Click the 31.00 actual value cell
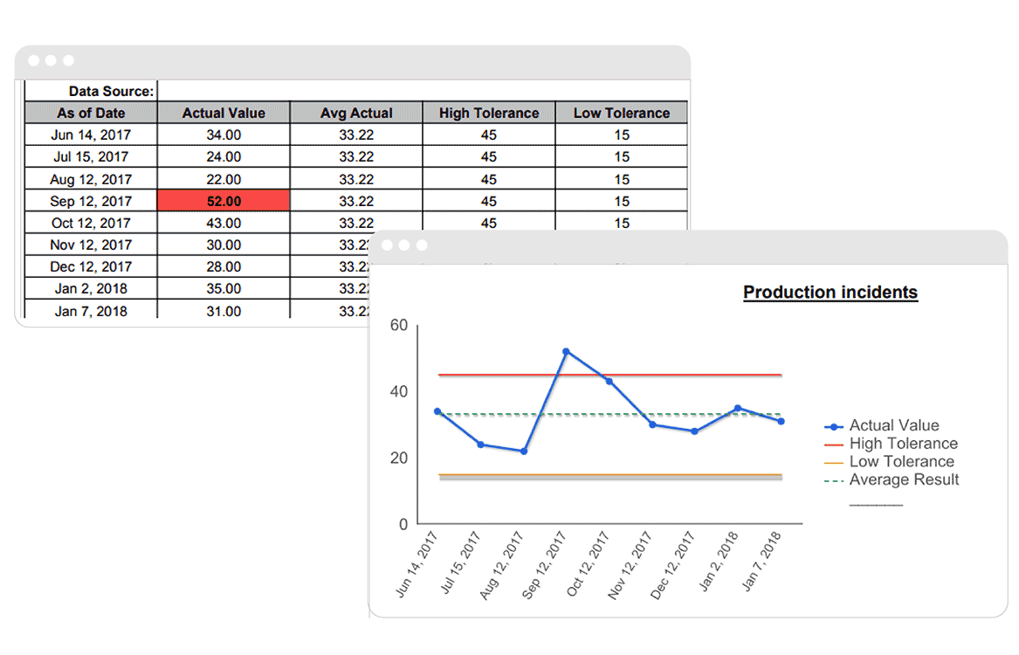This screenshot has height=655, width=1019. point(224,311)
